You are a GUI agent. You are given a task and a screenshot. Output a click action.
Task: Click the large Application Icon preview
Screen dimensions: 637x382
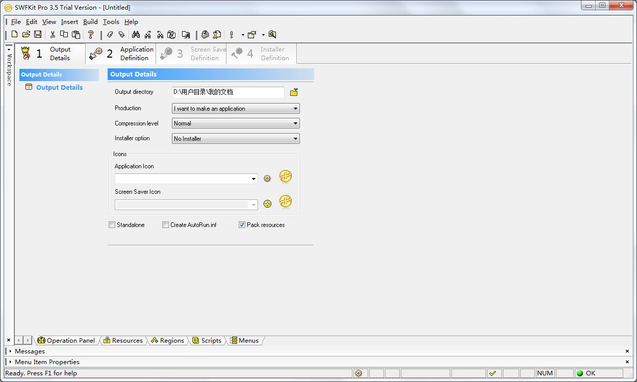coord(286,176)
